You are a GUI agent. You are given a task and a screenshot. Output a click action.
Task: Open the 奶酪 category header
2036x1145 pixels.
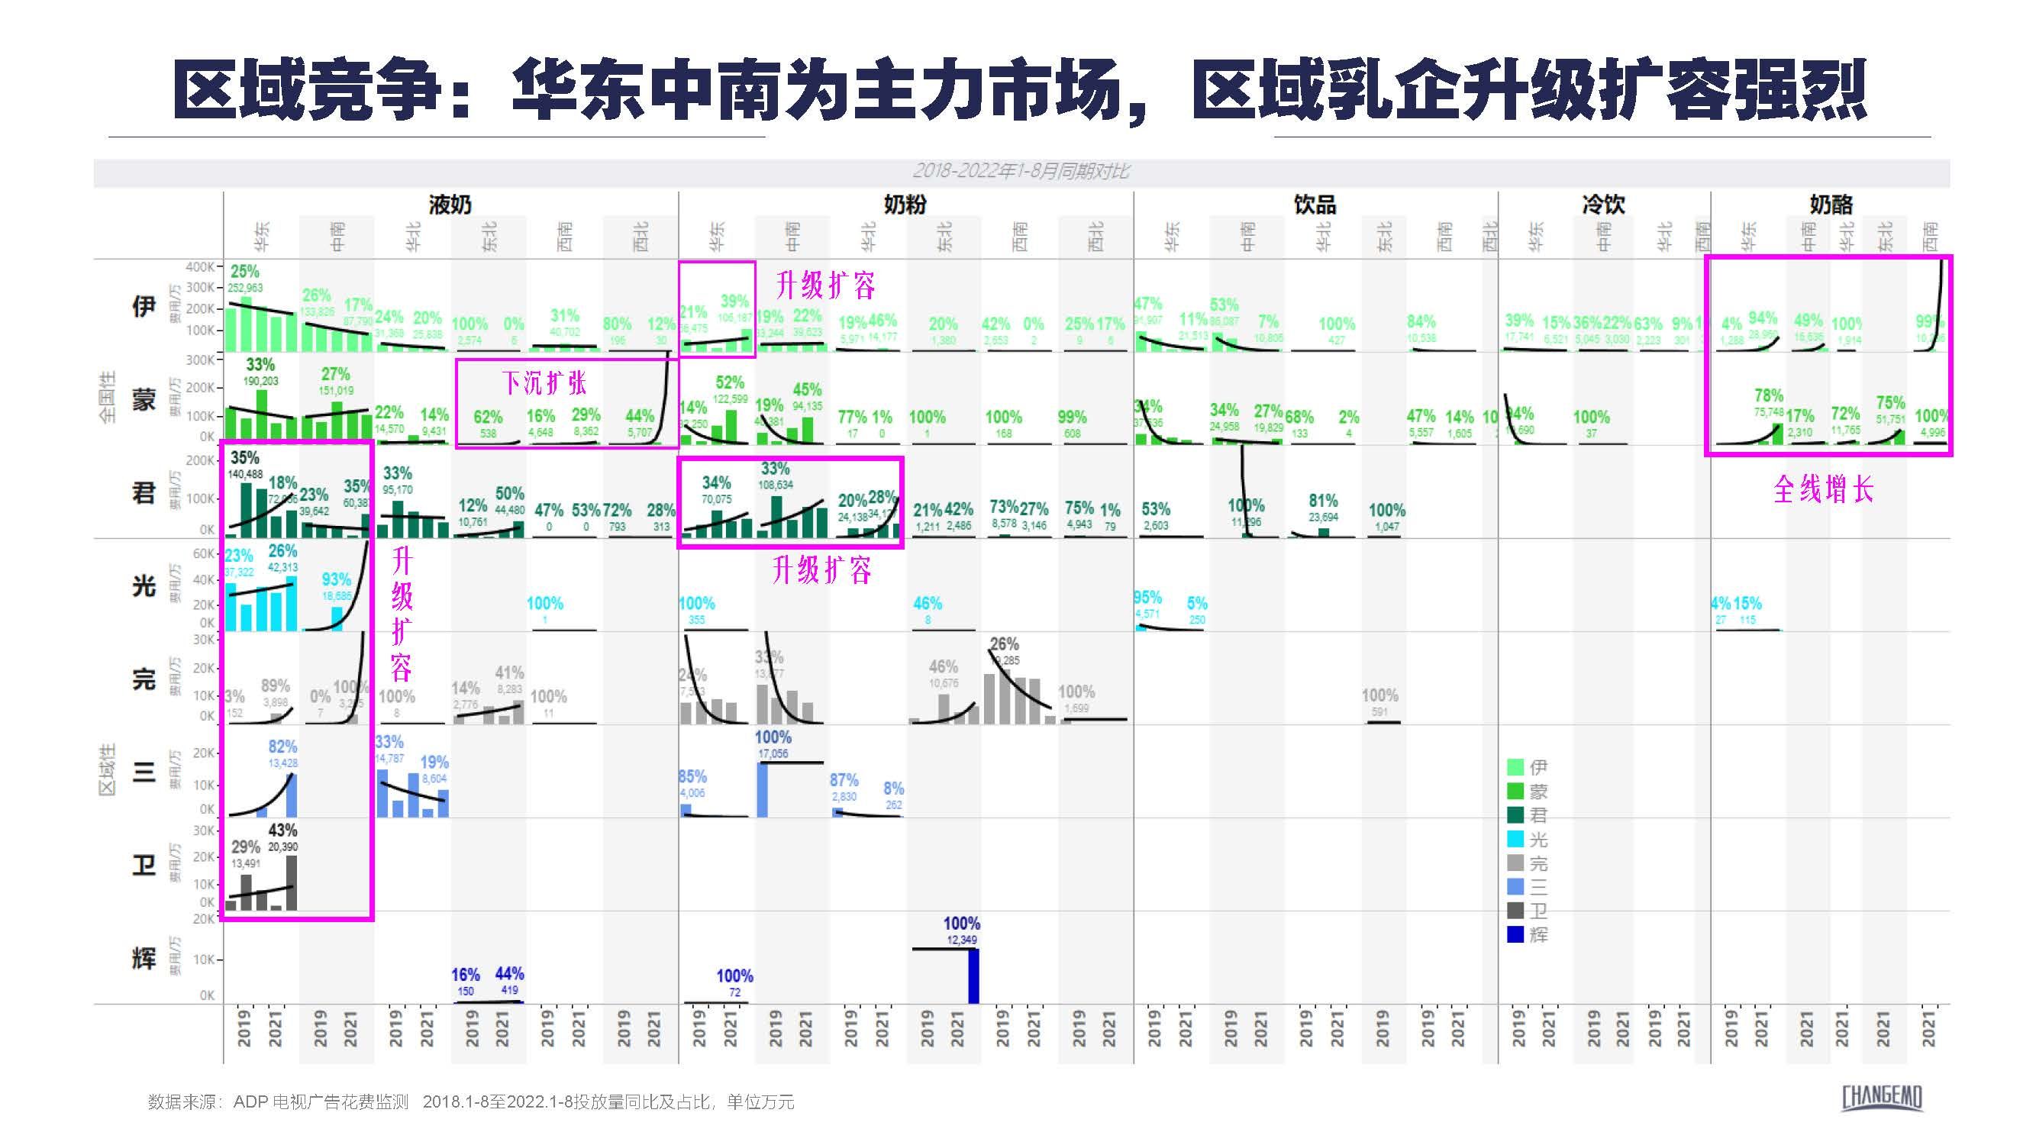pos(1831,205)
